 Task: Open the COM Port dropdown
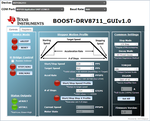[40, 9]
